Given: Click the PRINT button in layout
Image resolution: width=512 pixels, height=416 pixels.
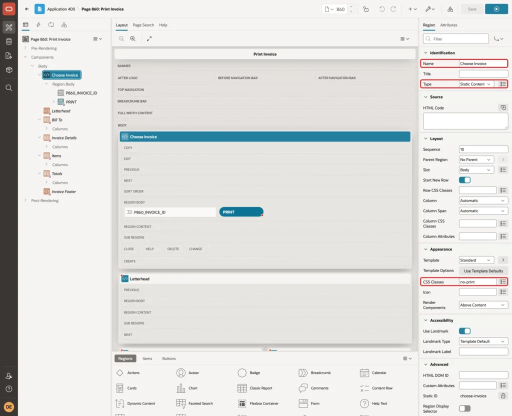Looking at the screenshot, I should click(241, 212).
